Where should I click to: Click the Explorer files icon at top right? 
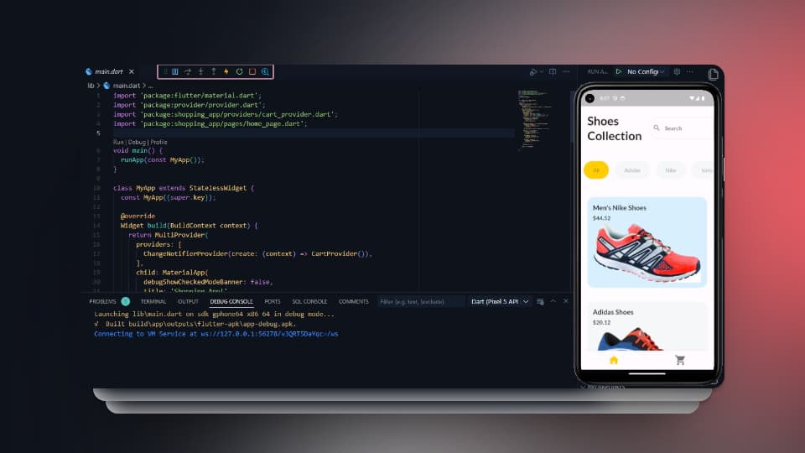(x=713, y=75)
